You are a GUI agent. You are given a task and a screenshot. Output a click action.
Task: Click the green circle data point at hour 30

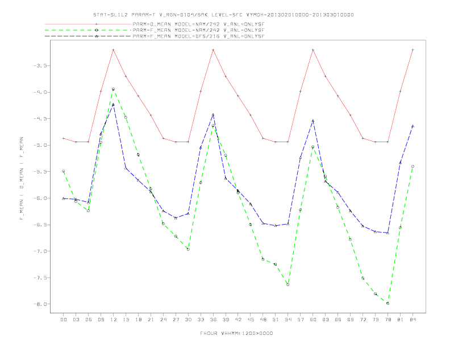[188, 249]
